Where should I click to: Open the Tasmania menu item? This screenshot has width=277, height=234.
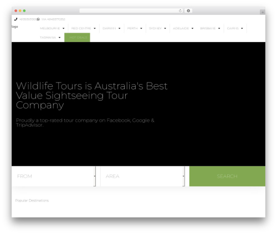[48, 38]
